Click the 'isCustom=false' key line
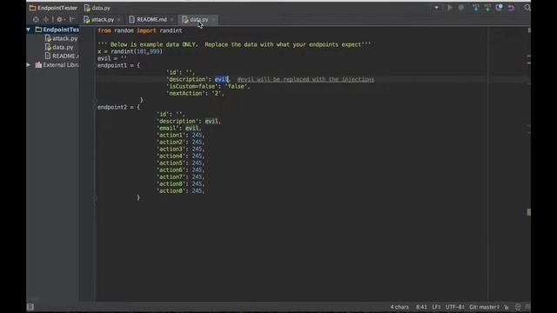 pyautogui.click(x=208, y=86)
